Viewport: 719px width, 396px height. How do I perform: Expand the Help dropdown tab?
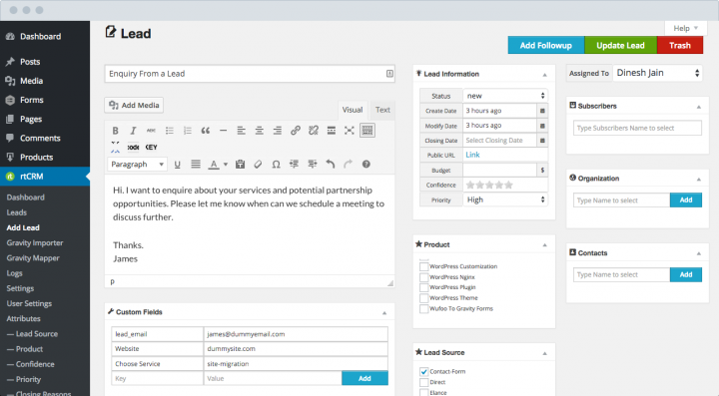[x=685, y=28]
